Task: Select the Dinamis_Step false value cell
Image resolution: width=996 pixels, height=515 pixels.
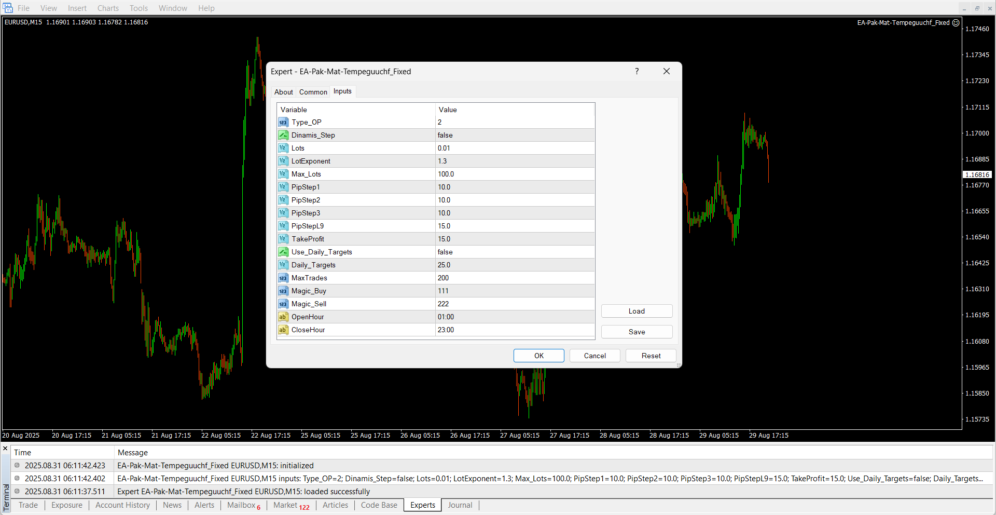Action: [514, 135]
